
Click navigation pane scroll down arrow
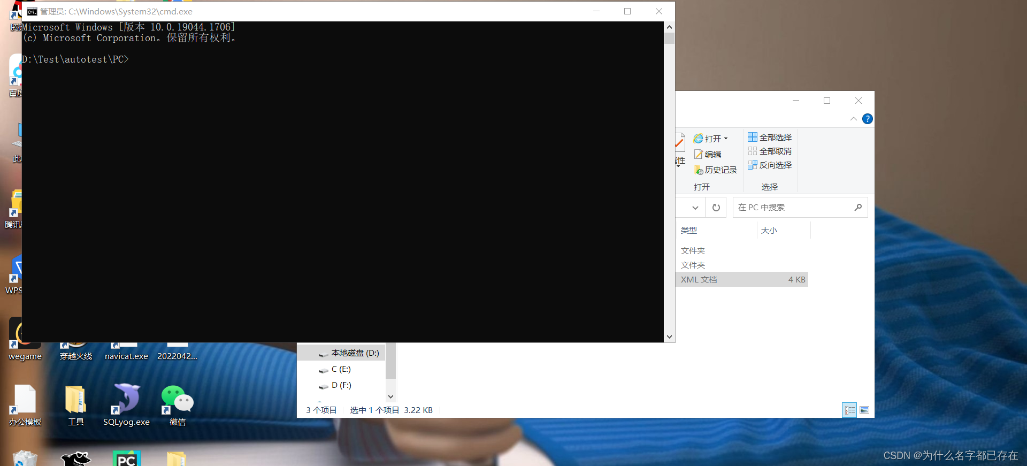[x=390, y=396]
